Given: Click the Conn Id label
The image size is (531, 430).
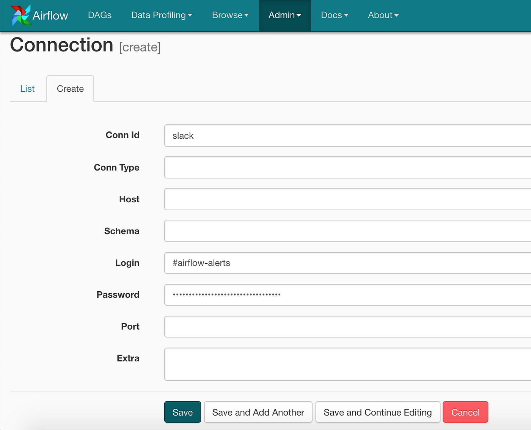Looking at the screenshot, I should click(x=123, y=135).
